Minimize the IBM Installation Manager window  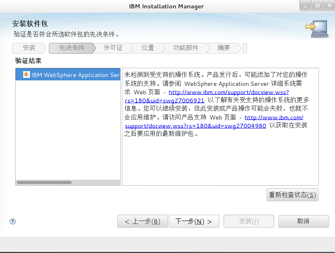point(305,6)
